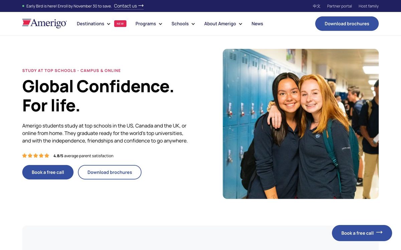401x250 pixels.
Task: Click the 'Global Confidence. For life.' heading
Action: [x=98, y=96]
